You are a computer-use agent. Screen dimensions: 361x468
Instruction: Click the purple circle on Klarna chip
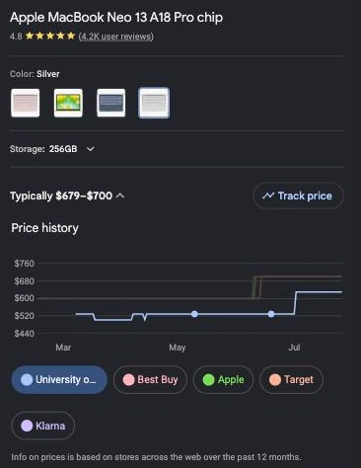(27, 426)
